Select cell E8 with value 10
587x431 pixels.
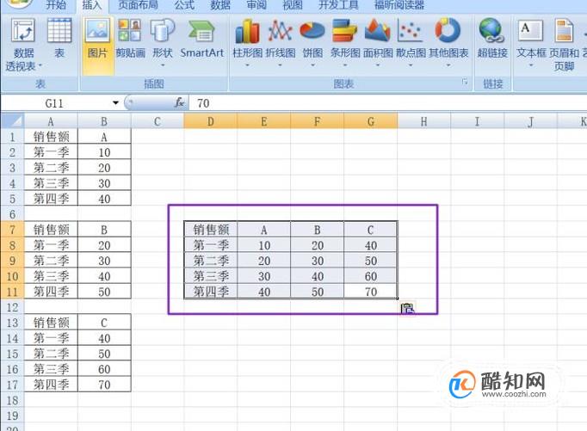(264, 245)
